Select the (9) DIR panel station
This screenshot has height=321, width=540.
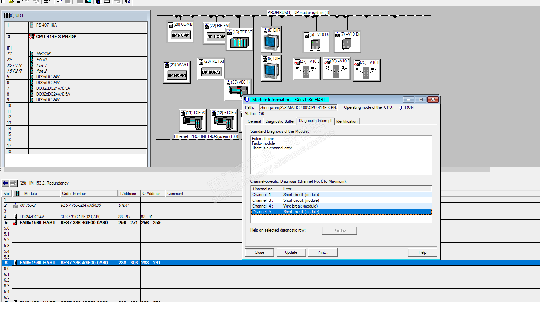pos(271,68)
